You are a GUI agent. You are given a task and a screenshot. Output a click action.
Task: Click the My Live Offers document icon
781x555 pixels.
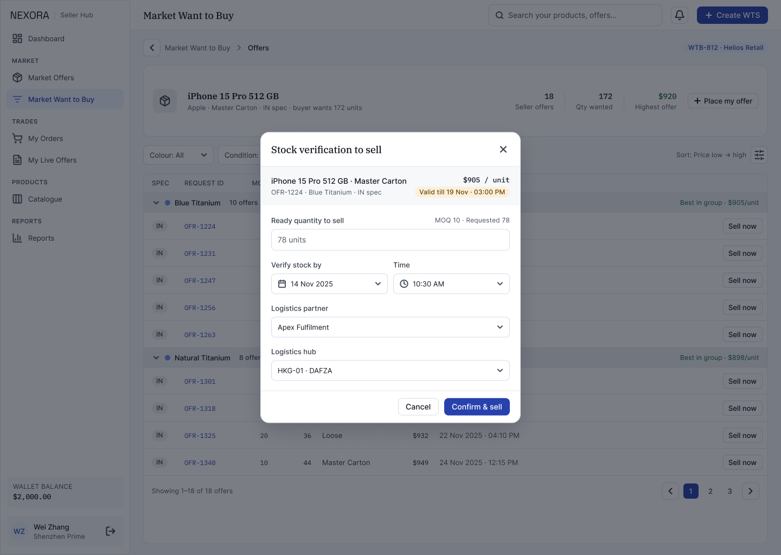pos(17,160)
